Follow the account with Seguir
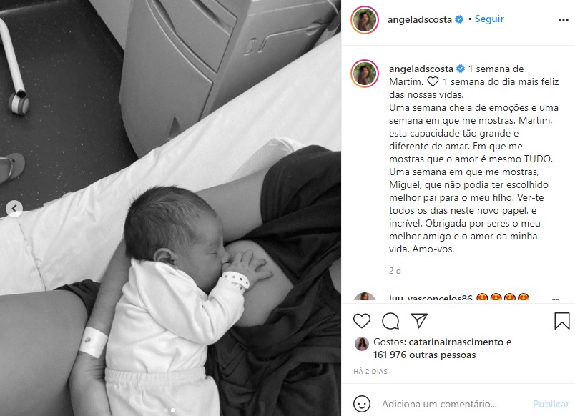The image size is (575, 416). tap(489, 19)
